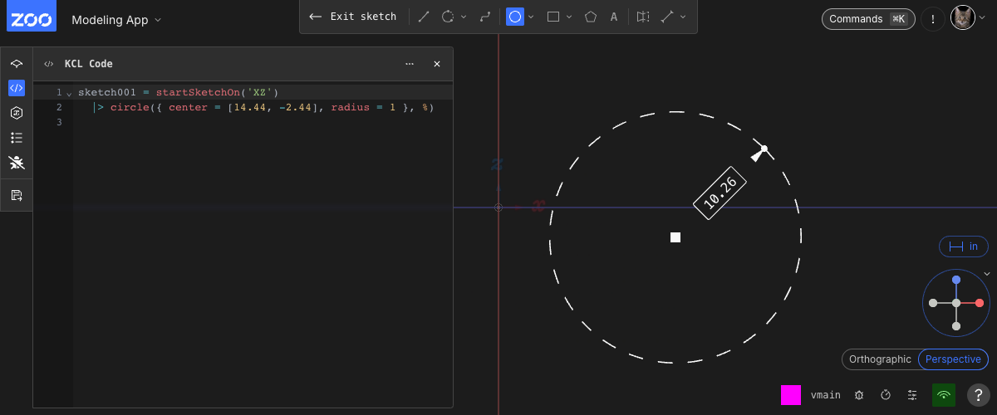Image resolution: width=997 pixels, height=415 pixels.
Task: Open the view gizmo chevron menu
Action: (x=987, y=273)
